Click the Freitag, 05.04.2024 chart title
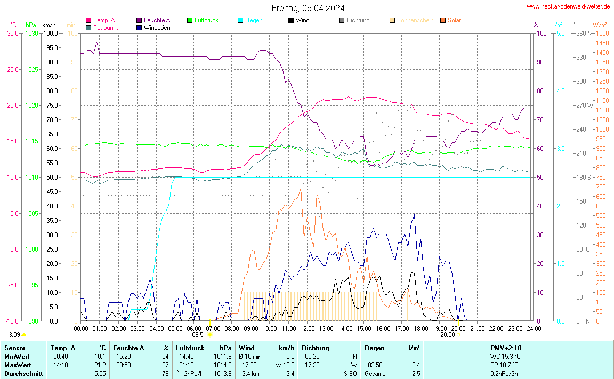 [x=308, y=8]
